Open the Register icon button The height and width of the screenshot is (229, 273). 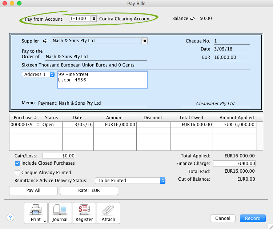tap(84, 213)
